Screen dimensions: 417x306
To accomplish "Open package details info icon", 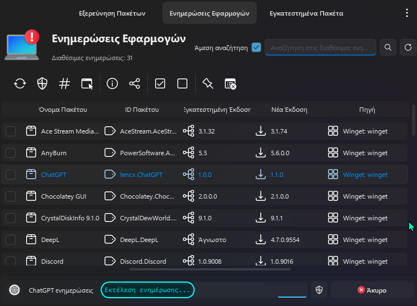I will point(112,84).
